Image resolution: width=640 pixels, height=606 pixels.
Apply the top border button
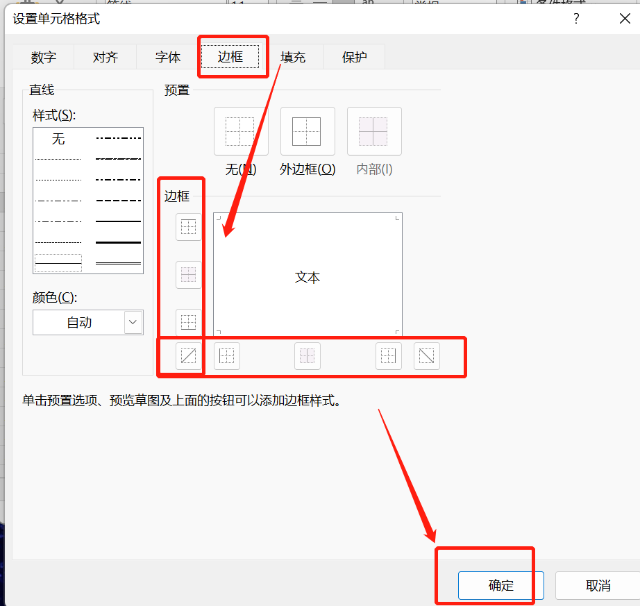click(189, 226)
